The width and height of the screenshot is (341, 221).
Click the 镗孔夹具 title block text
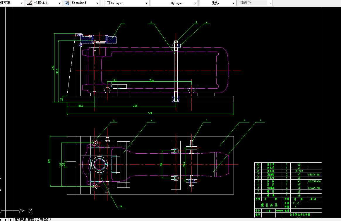pos(269,205)
